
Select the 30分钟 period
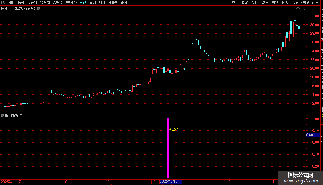pos(58,3)
